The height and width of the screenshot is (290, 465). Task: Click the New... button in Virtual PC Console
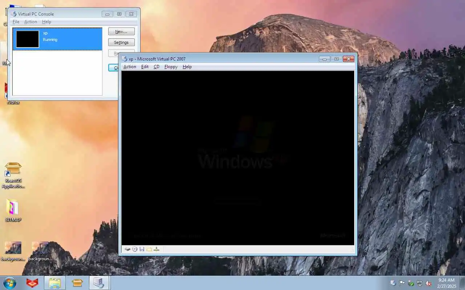click(121, 32)
